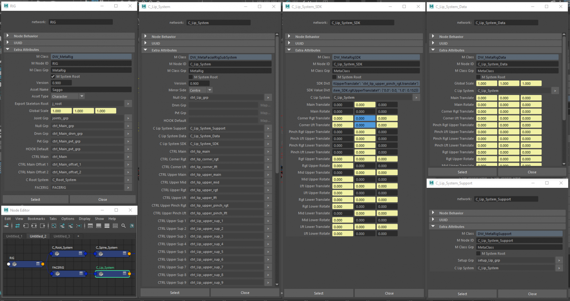Collapse Extra Attributes in C_Lip_System_SDK window
This screenshot has width=570, height=301.
(289, 50)
